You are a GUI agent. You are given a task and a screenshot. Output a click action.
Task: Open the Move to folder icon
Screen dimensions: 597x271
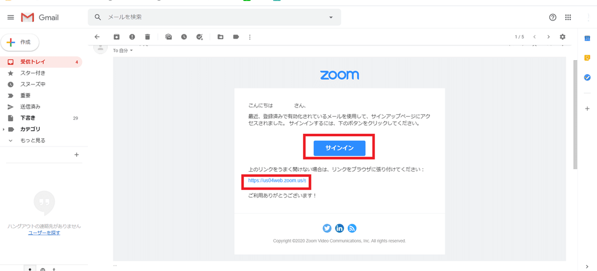coord(220,37)
